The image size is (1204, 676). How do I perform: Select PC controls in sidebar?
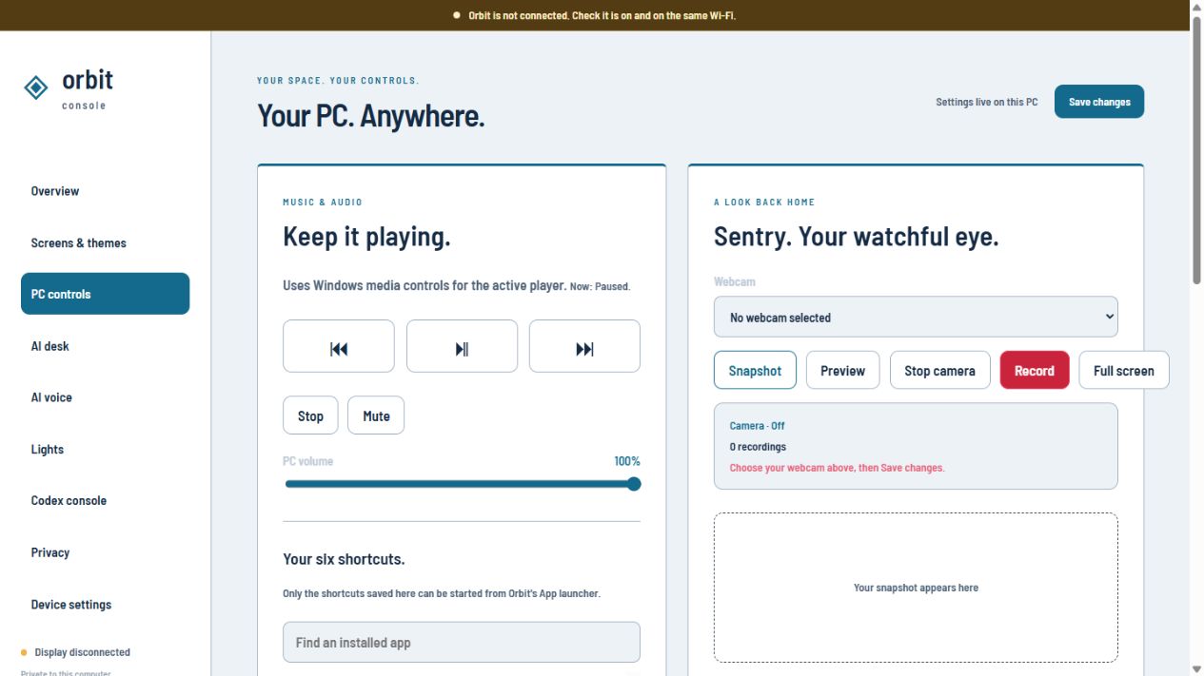pos(105,294)
